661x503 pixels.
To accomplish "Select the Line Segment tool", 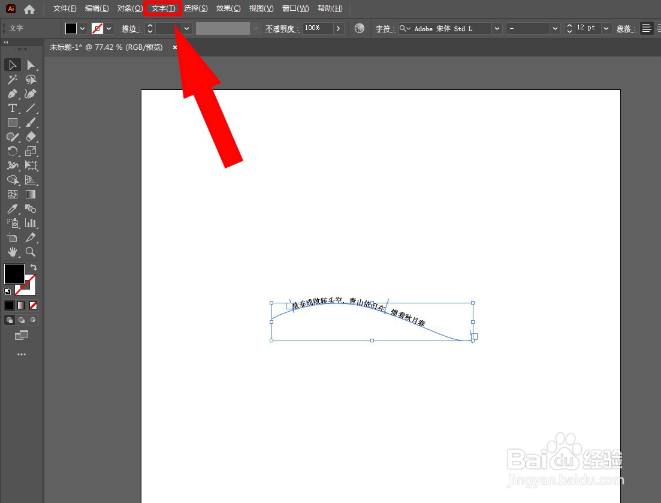I will (31, 108).
